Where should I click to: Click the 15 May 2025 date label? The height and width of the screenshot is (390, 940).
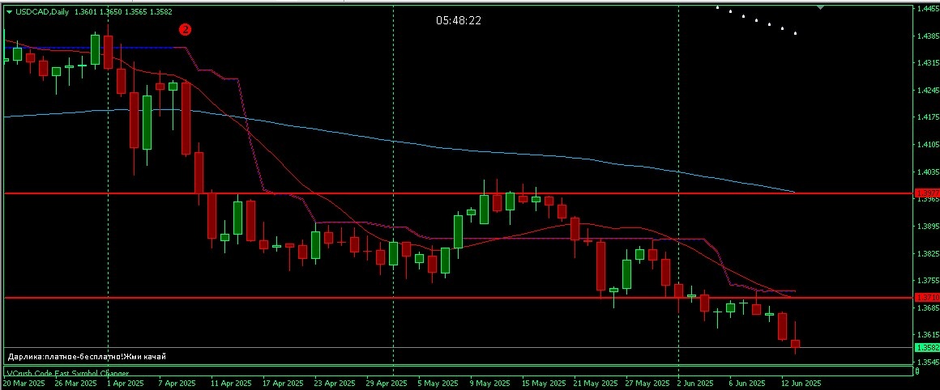pos(542,383)
